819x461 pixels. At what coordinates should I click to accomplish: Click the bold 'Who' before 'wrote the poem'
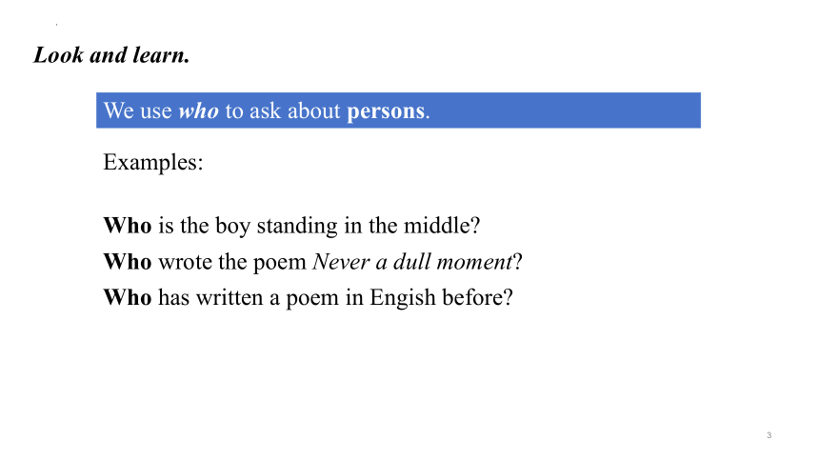(x=128, y=262)
